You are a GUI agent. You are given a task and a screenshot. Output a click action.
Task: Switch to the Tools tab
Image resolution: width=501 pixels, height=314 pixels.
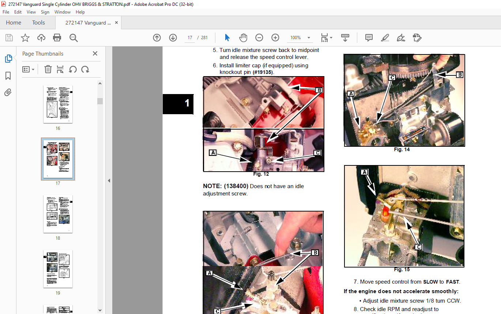[x=38, y=23]
